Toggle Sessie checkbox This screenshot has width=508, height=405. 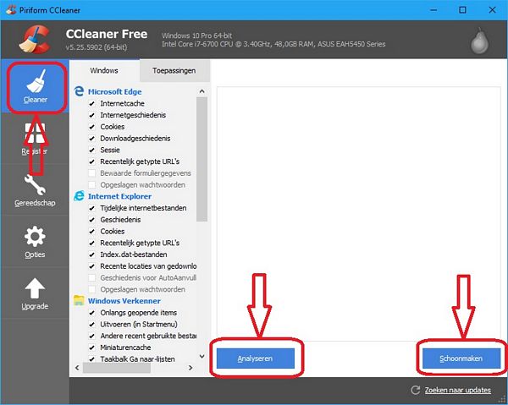pos(92,151)
